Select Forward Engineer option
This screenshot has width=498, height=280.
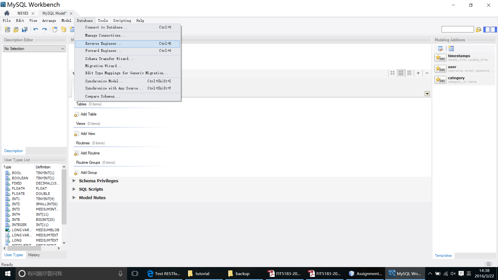click(103, 50)
